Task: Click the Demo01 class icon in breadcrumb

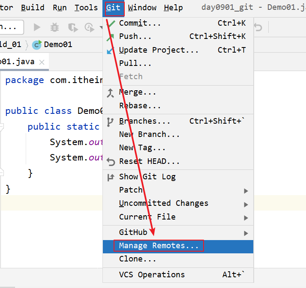Action: [x=37, y=45]
